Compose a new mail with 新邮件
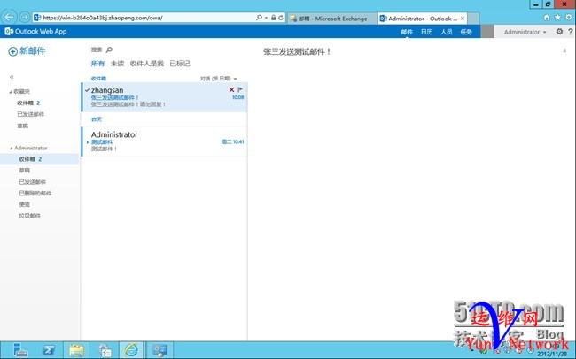 tap(27, 51)
